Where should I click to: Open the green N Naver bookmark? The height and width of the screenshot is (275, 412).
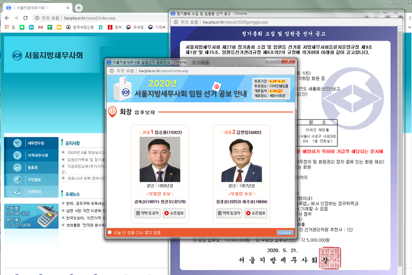[x=22, y=27]
